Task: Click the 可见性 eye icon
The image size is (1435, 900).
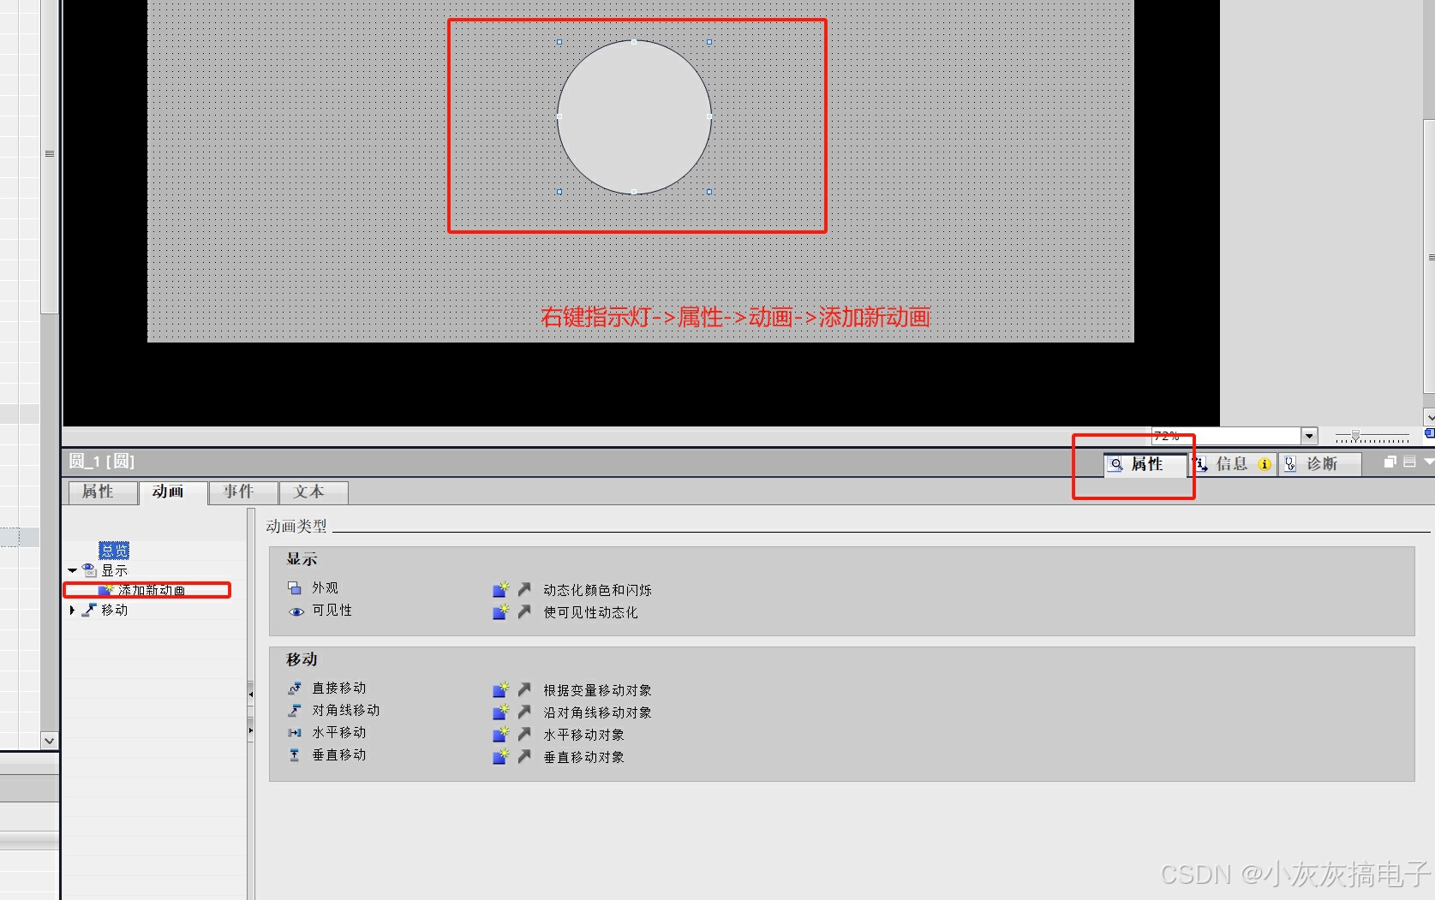Action: (x=296, y=611)
